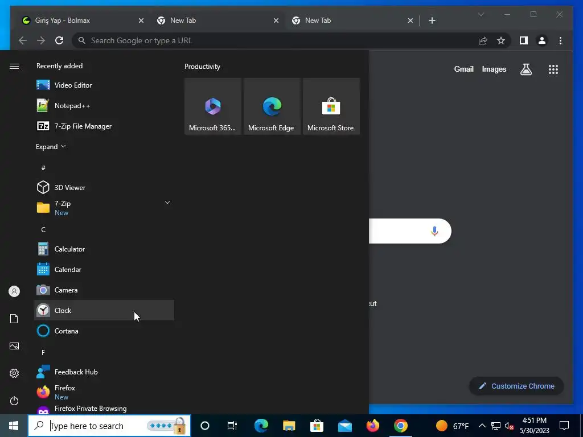Open user account icon in Start sidebar
The width and height of the screenshot is (583, 437).
(14, 291)
